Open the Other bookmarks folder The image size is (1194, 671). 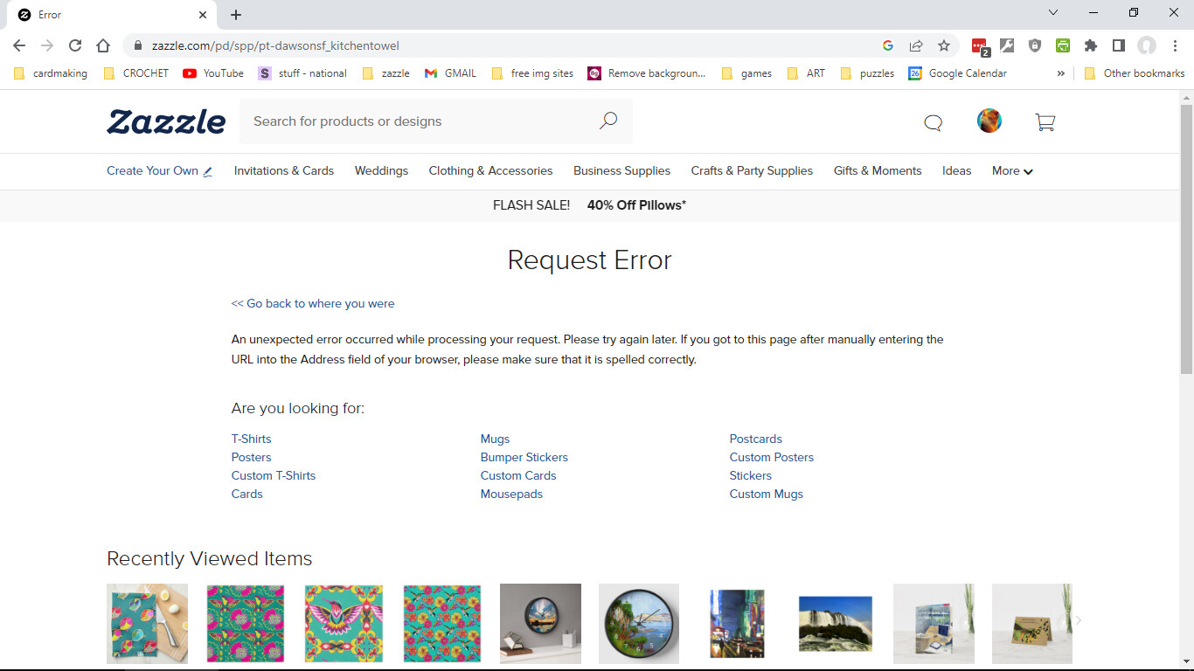(1135, 73)
